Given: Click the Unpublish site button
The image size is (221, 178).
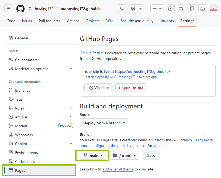Looking at the screenshot, I should tap(131, 88).
